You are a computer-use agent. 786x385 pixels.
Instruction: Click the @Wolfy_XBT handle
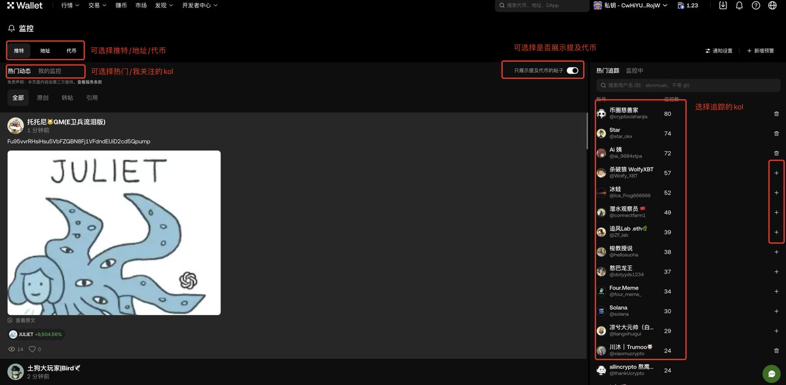[624, 175]
